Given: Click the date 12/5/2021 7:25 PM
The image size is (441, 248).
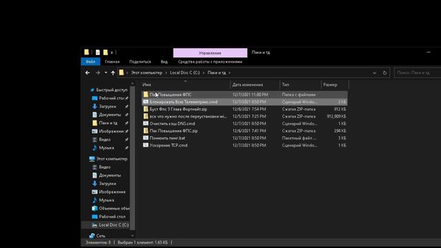Looking at the screenshot, I should 249,116.
